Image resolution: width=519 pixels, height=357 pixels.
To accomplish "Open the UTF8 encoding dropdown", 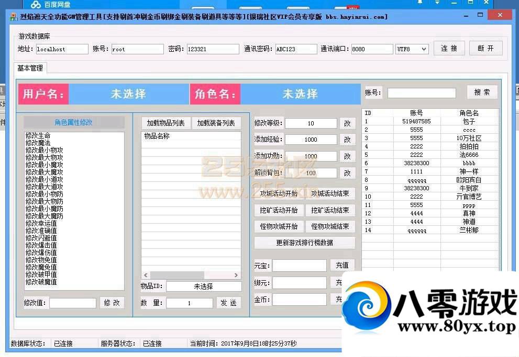I will point(412,49).
